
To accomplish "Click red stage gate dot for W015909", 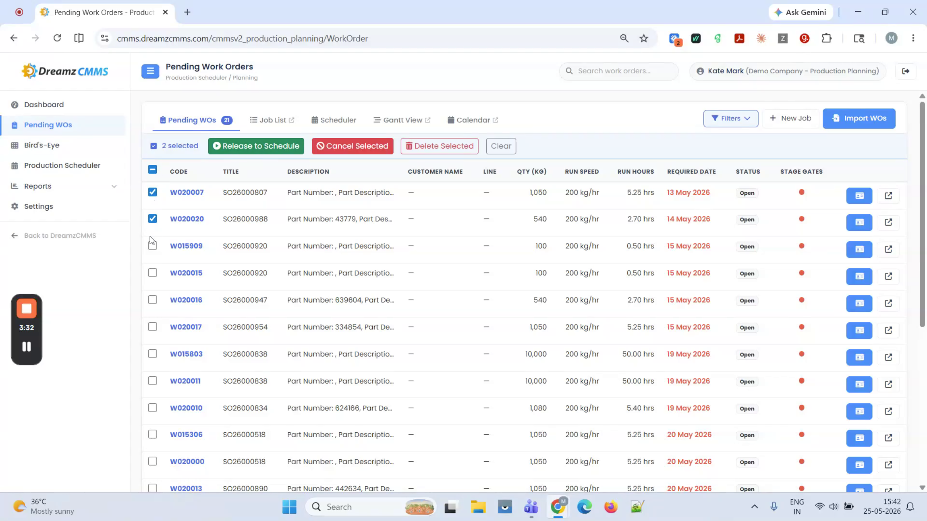I will [801, 246].
